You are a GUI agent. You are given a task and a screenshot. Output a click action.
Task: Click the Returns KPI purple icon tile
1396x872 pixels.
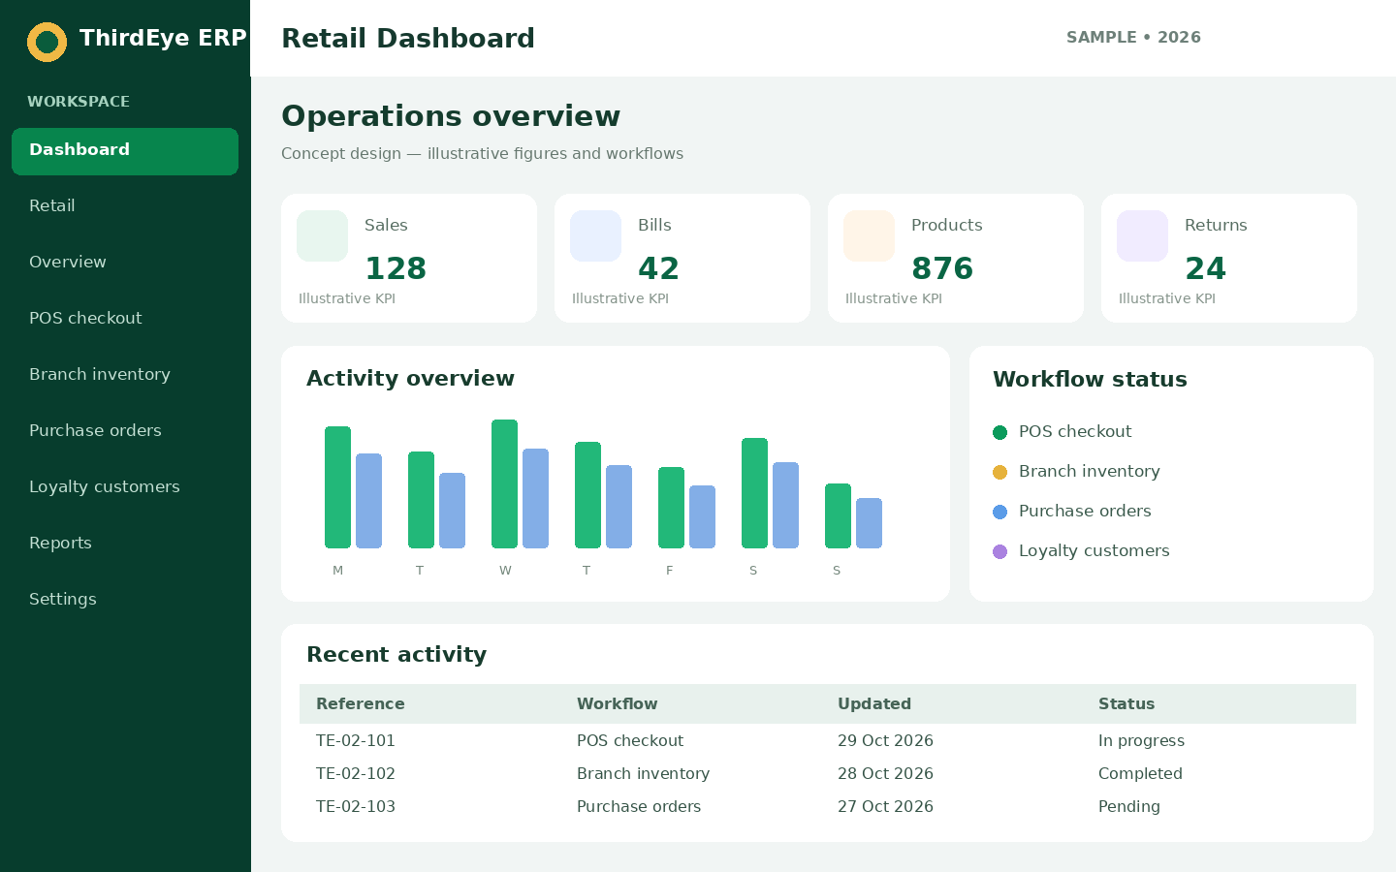(1142, 235)
